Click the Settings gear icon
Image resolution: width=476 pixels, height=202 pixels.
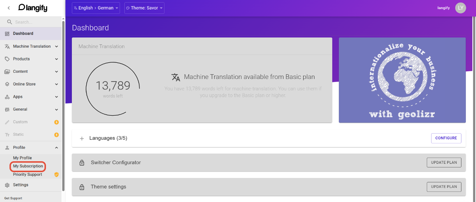(7, 185)
